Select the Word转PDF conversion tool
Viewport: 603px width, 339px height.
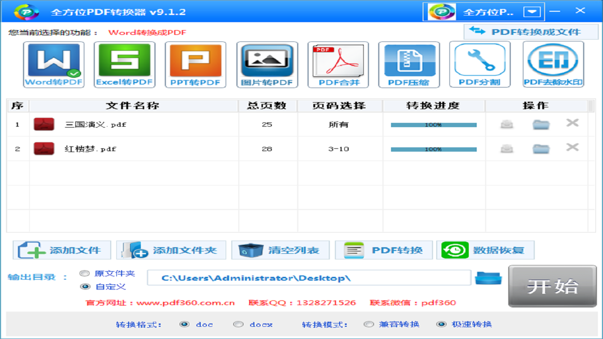(53, 64)
